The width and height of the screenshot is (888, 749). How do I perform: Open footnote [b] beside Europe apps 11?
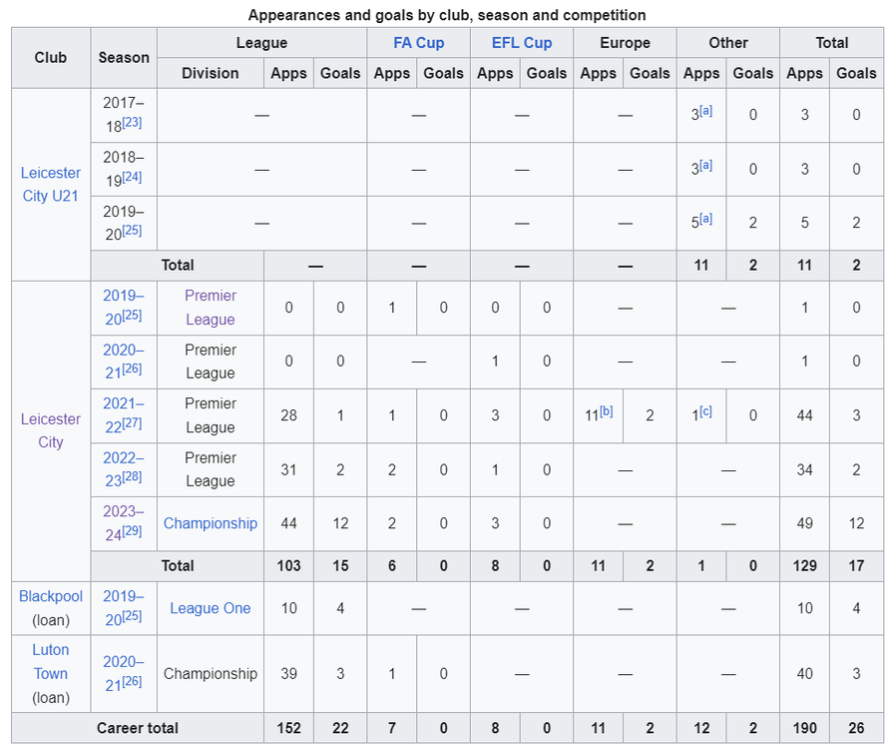tap(606, 411)
